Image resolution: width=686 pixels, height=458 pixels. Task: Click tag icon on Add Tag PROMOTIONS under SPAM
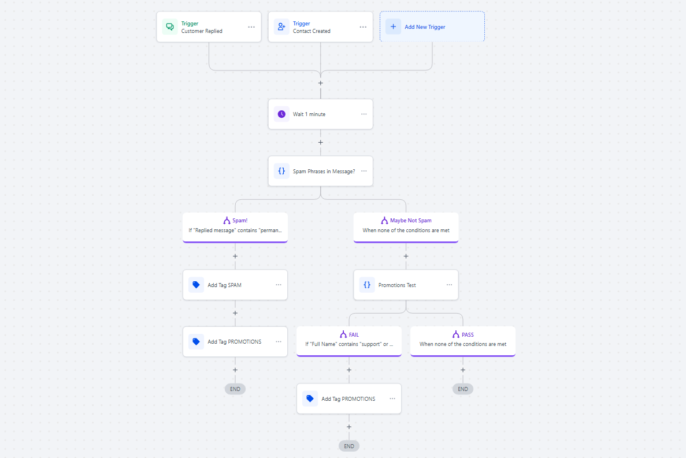(x=196, y=341)
